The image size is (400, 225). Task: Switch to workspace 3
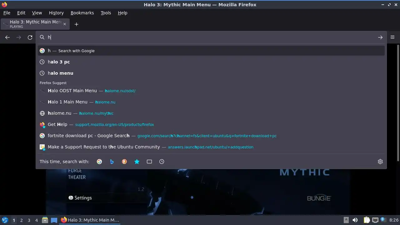click(x=29, y=220)
